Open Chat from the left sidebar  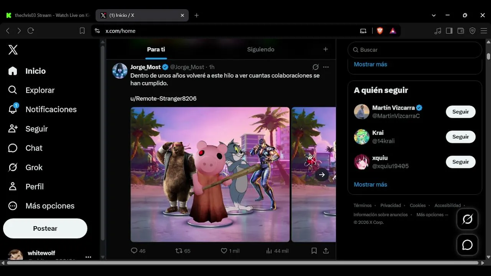(x=25, y=148)
